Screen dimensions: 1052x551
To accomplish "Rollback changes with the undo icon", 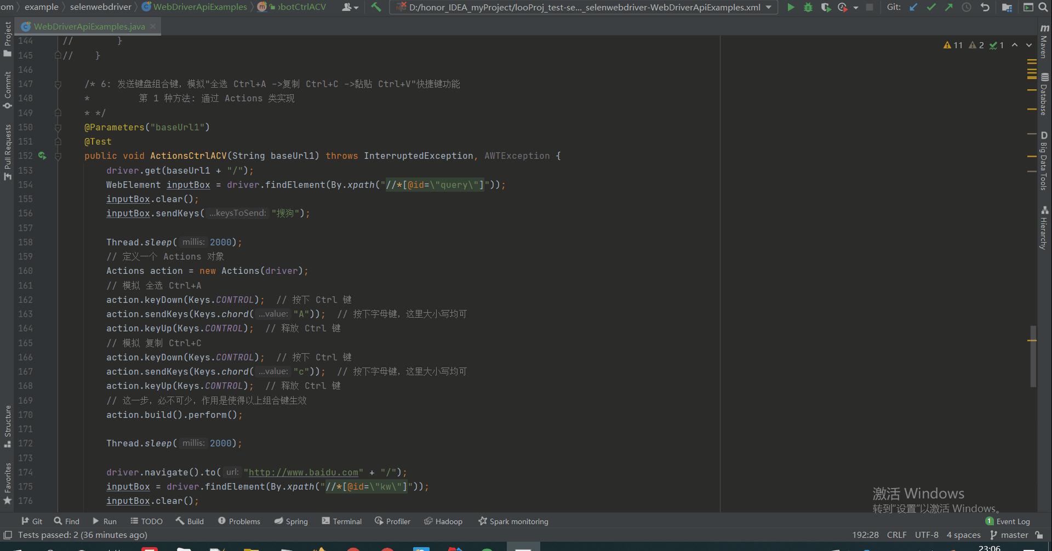I will [x=985, y=7].
